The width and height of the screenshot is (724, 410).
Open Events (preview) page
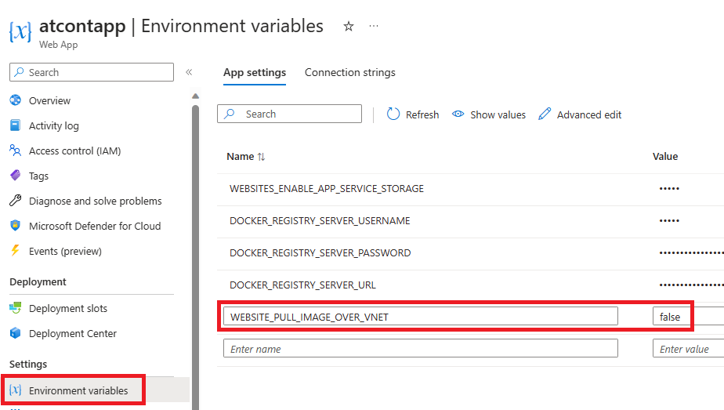pos(65,251)
